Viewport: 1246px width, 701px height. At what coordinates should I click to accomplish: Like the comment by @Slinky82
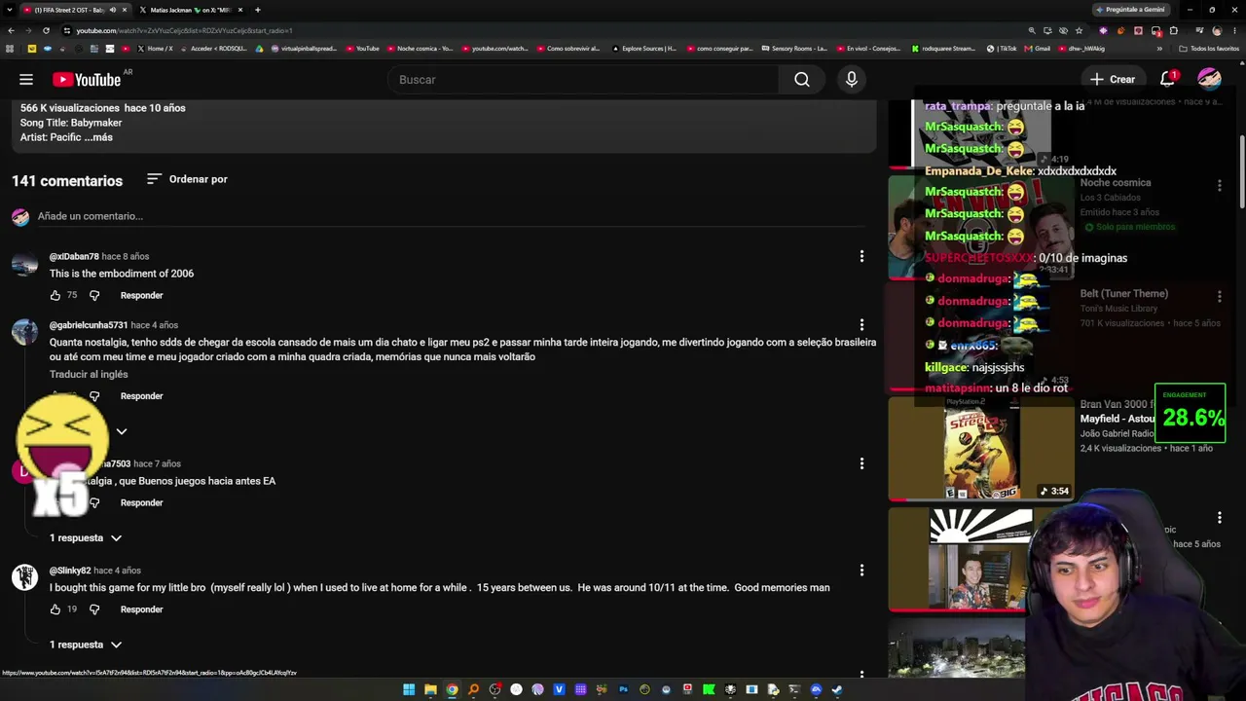[x=55, y=609]
